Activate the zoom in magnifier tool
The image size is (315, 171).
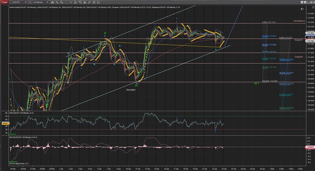pos(62,2)
